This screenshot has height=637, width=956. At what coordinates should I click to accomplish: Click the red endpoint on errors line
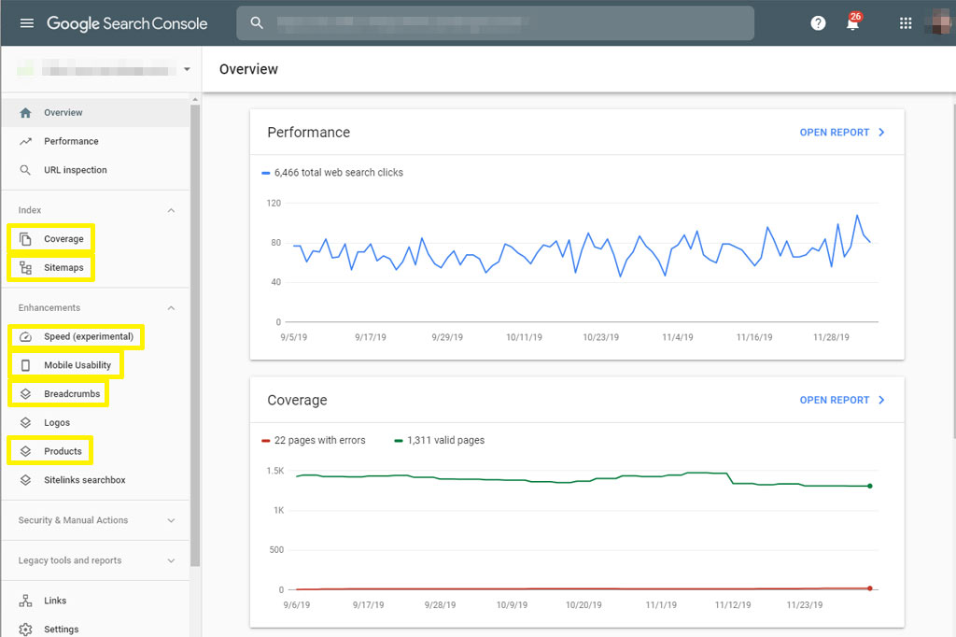tap(870, 588)
